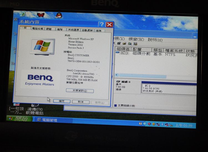The height and width of the screenshot is (152, 208).
Task: Click the 狀態 column header
Action: click(x=191, y=51)
